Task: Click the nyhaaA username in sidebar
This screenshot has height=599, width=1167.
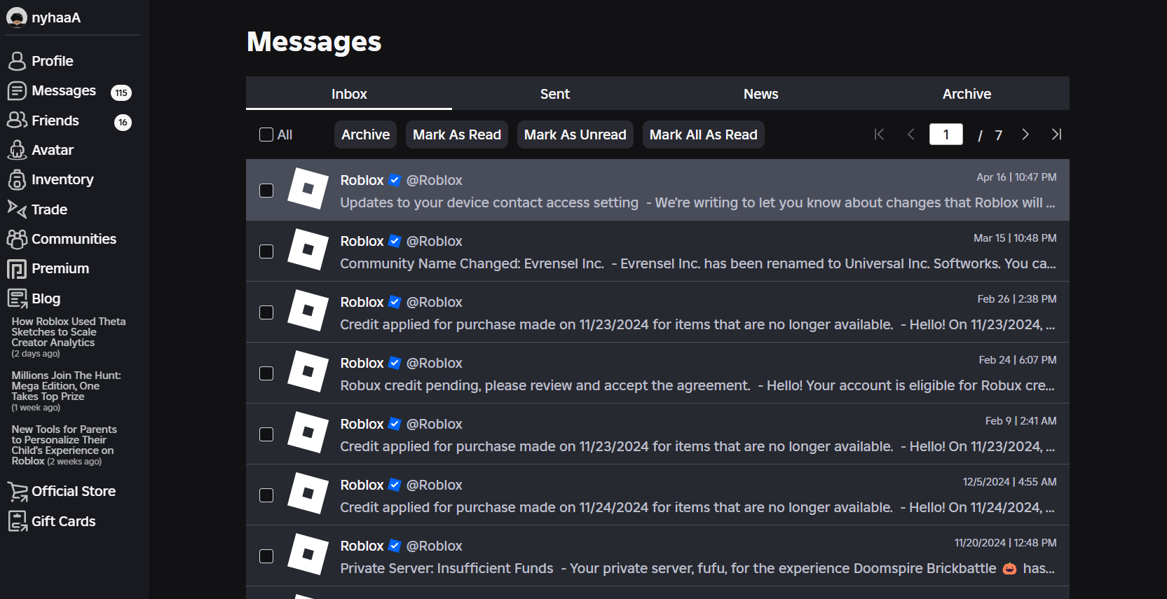Action: click(x=56, y=18)
